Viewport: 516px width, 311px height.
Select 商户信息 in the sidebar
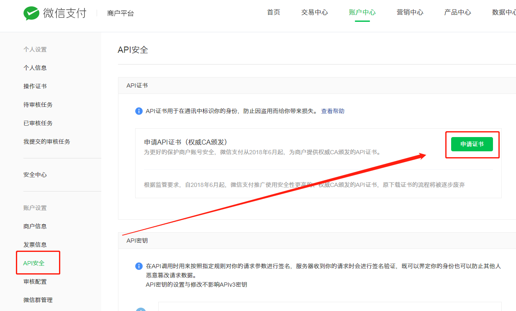(35, 226)
